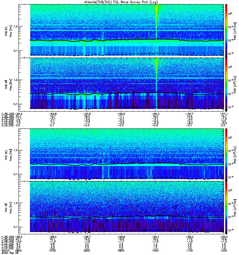Click the '0600' time label
This screenshot has height=255, width=239.
18,251
